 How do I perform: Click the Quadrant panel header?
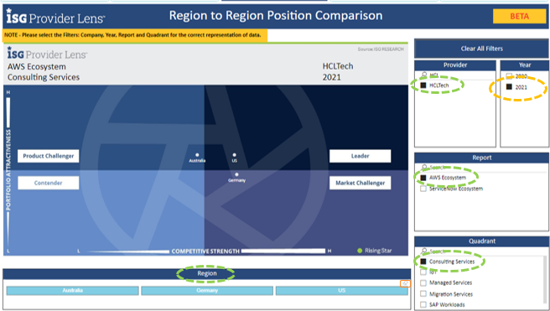pos(481,241)
